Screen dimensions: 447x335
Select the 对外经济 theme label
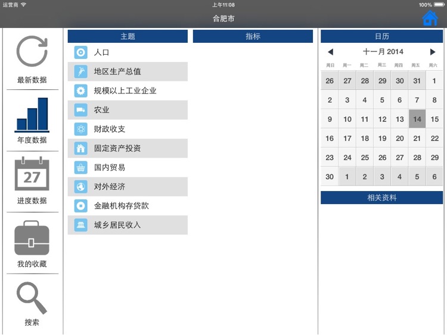110,187
